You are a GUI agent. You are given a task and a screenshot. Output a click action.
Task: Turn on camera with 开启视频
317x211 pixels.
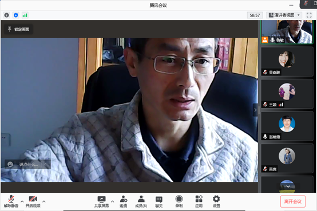click(33, 201)
